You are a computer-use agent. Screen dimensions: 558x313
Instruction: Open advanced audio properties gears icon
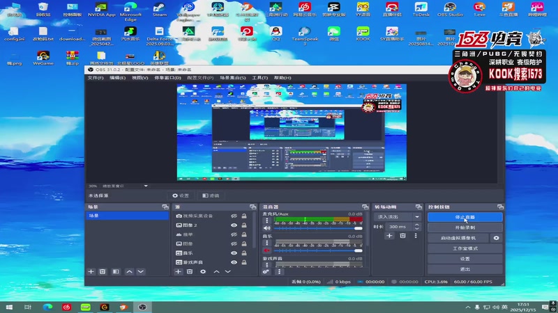tap(266, 271)
